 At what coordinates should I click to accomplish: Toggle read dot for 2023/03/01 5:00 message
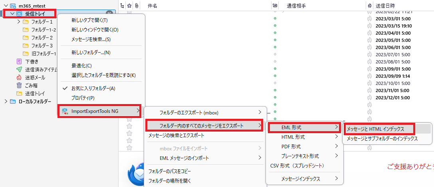click(275, 18)
